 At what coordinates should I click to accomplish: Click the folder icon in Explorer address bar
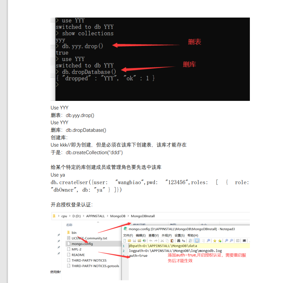coord(54,216)
